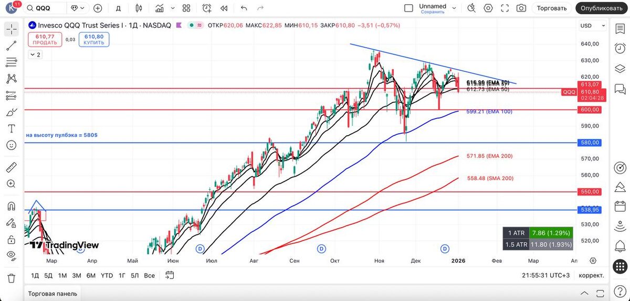Expand the indicators favorites arrow
Image resolution: width=630 pixels, height=301 pixels.
[172, 8]
